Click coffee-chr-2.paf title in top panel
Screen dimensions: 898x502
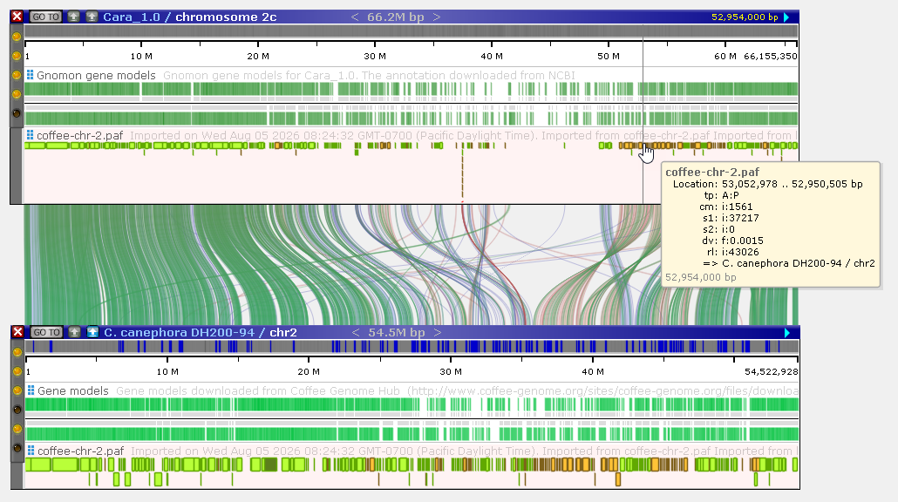79,135
